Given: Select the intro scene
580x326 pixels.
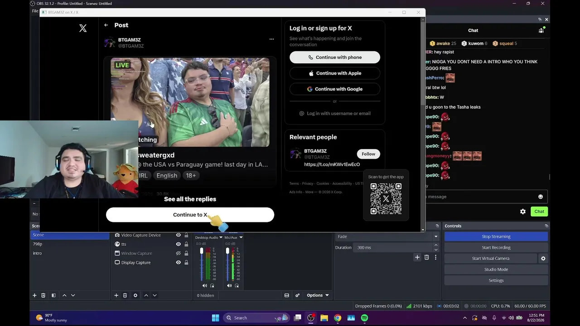Looking at the screenshot, I should [x=70, y=253].
